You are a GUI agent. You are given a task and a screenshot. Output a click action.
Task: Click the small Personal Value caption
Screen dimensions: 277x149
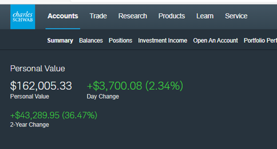(x=29, y=96)
